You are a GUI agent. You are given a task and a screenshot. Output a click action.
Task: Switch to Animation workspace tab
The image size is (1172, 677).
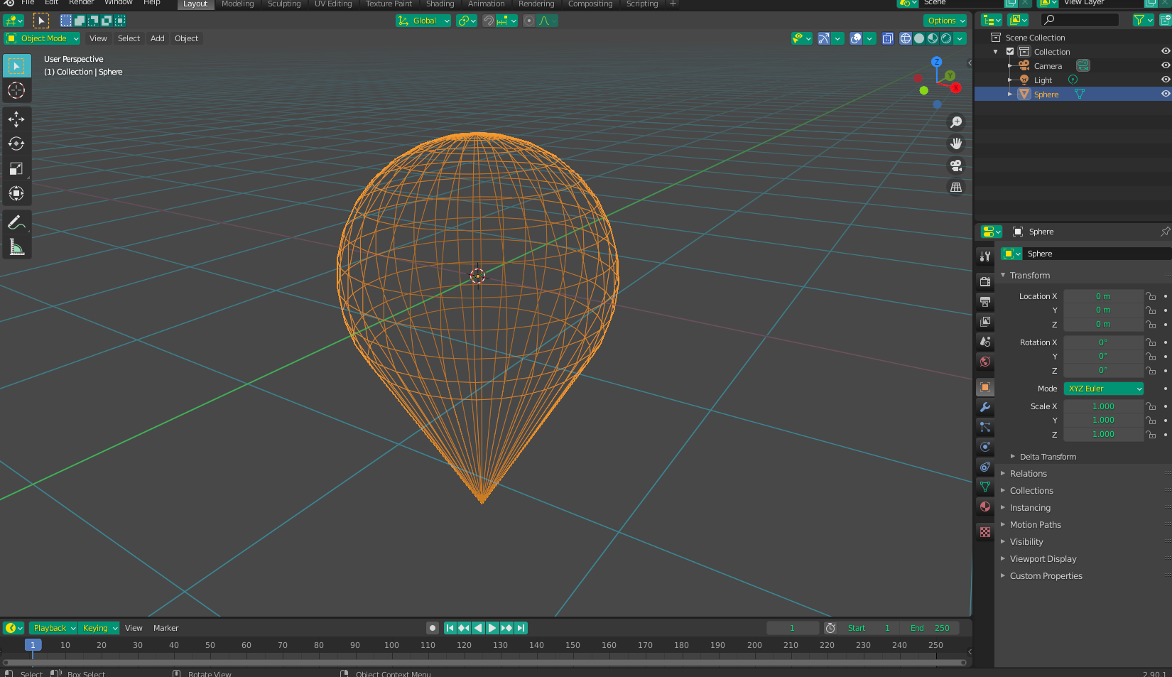[x=486, y=4]
